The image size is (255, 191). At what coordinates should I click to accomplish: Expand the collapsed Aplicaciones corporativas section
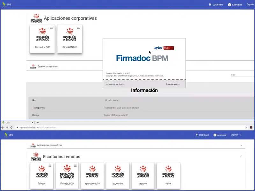pos(241,145)
